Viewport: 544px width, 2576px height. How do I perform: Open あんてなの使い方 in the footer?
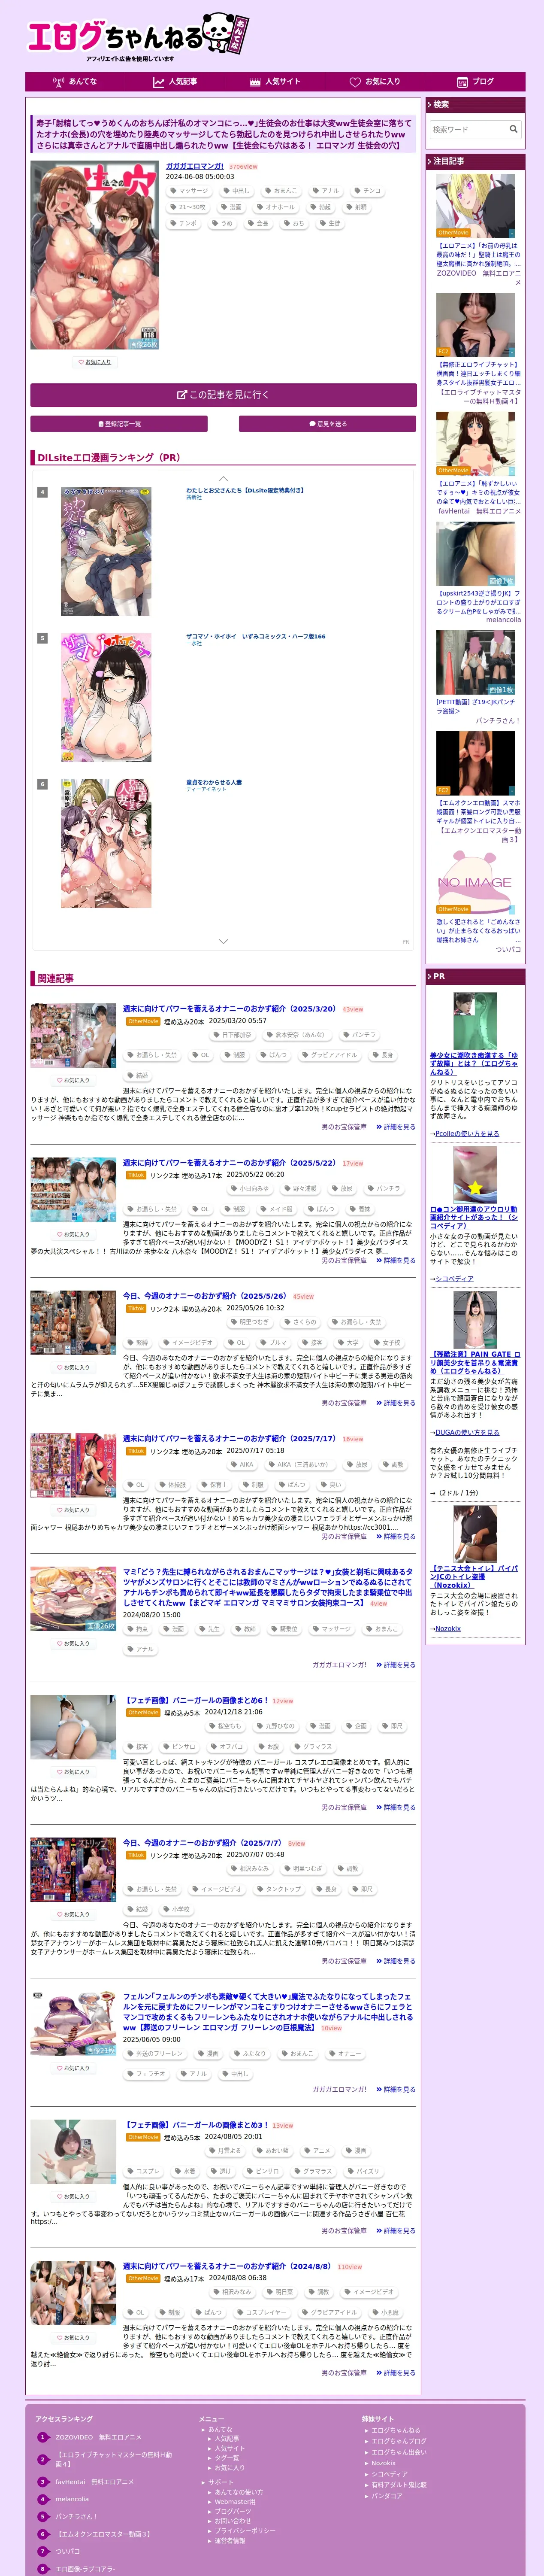(x=239, y=2492)
